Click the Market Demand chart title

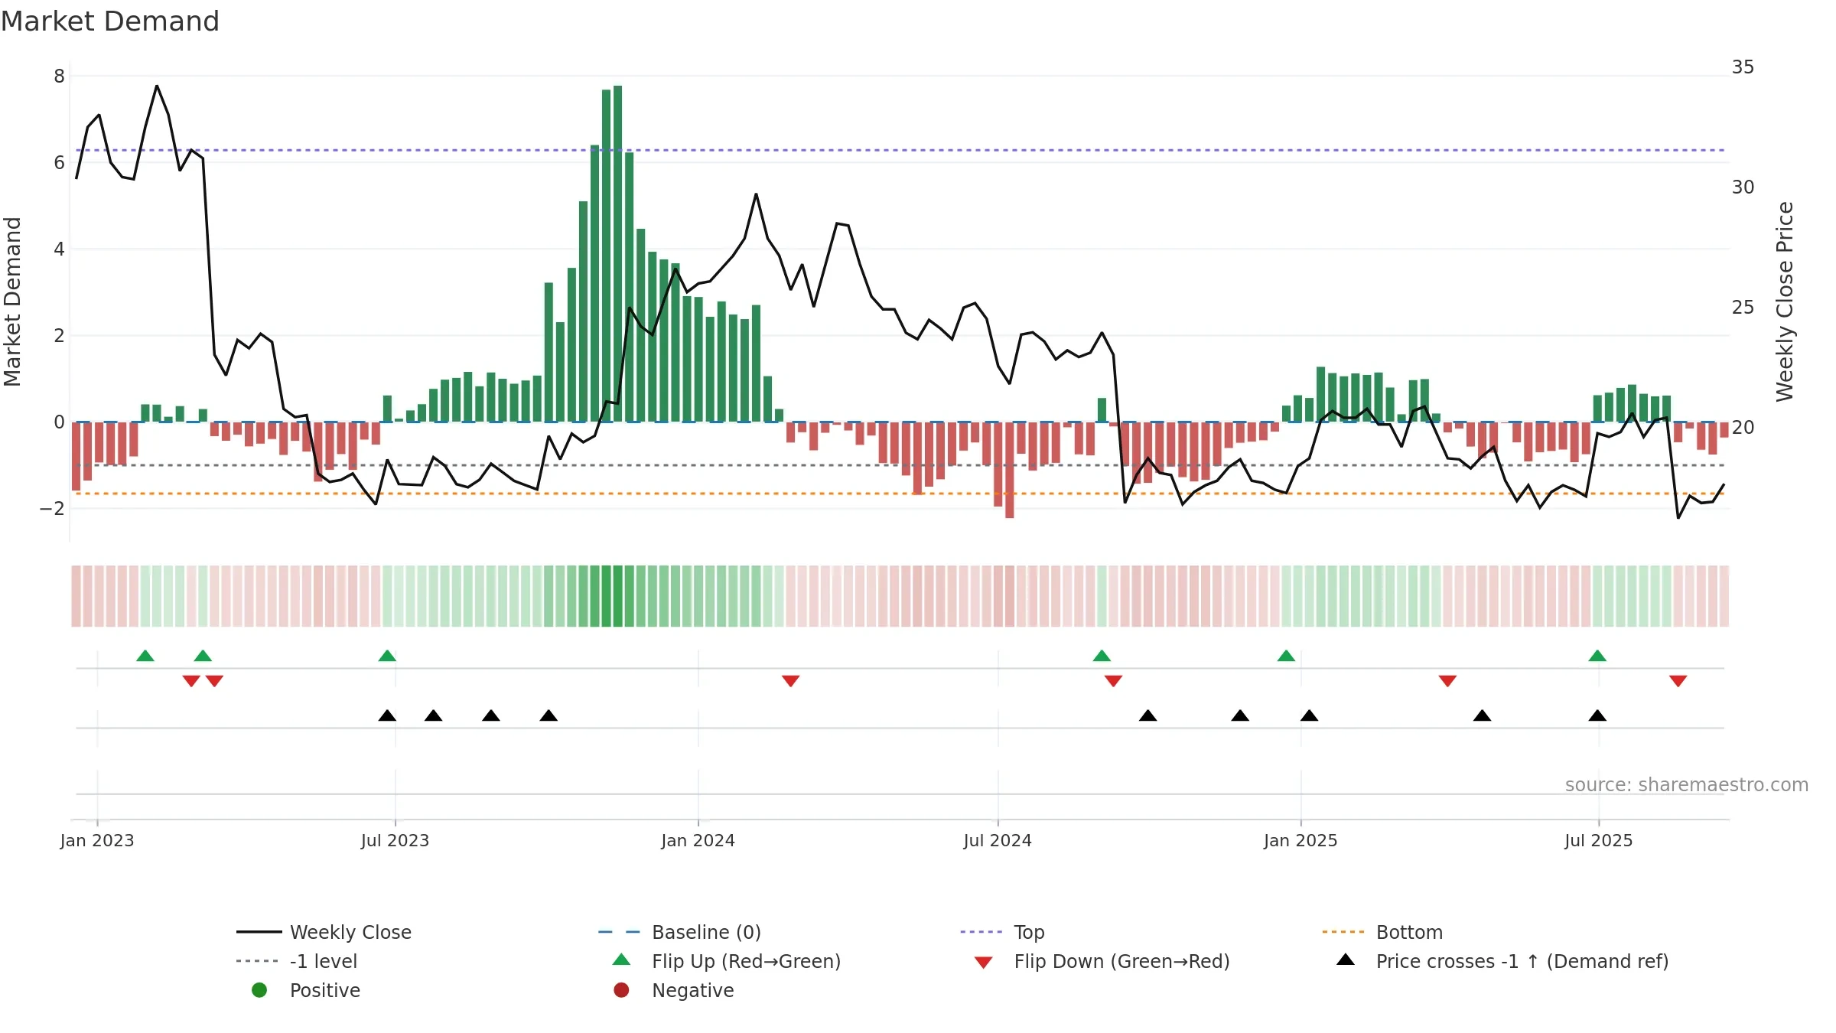tap(110, 21)
